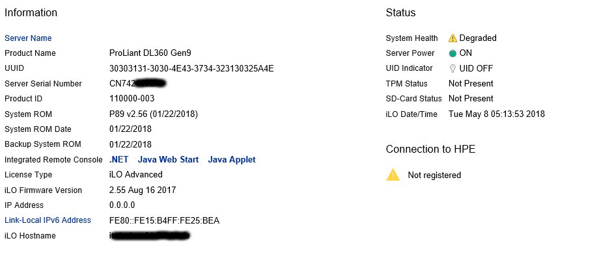Open the Link-Local IPv6 Address link
The width and height of the screenshot is (614, 271).
(x=48, y=220)
